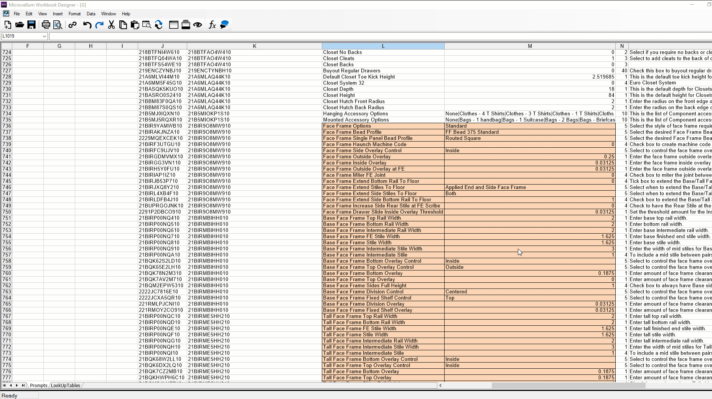The height and width of the screenshot is (399, 712).
Task: Toggle the eye visibility icon
Action: pos(198,25)
